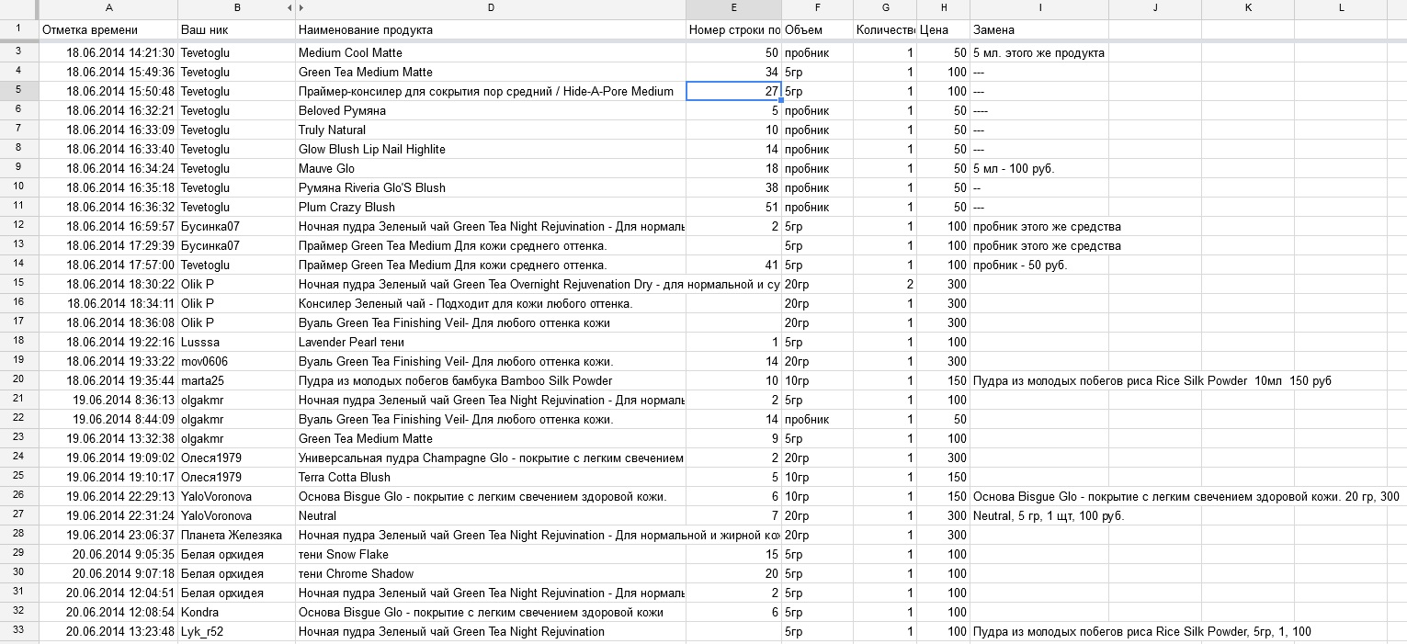The width and height of the screenshot is (1407, 644).
Task: Select the "Lavender Pearl тени" cell
Action: 491,342
